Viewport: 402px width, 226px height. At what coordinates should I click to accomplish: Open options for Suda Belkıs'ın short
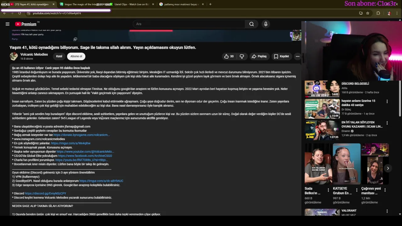[x=328, y=190]
